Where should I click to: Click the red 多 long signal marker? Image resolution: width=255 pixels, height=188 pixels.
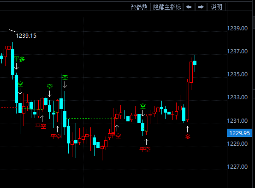[x=188, y=137]
